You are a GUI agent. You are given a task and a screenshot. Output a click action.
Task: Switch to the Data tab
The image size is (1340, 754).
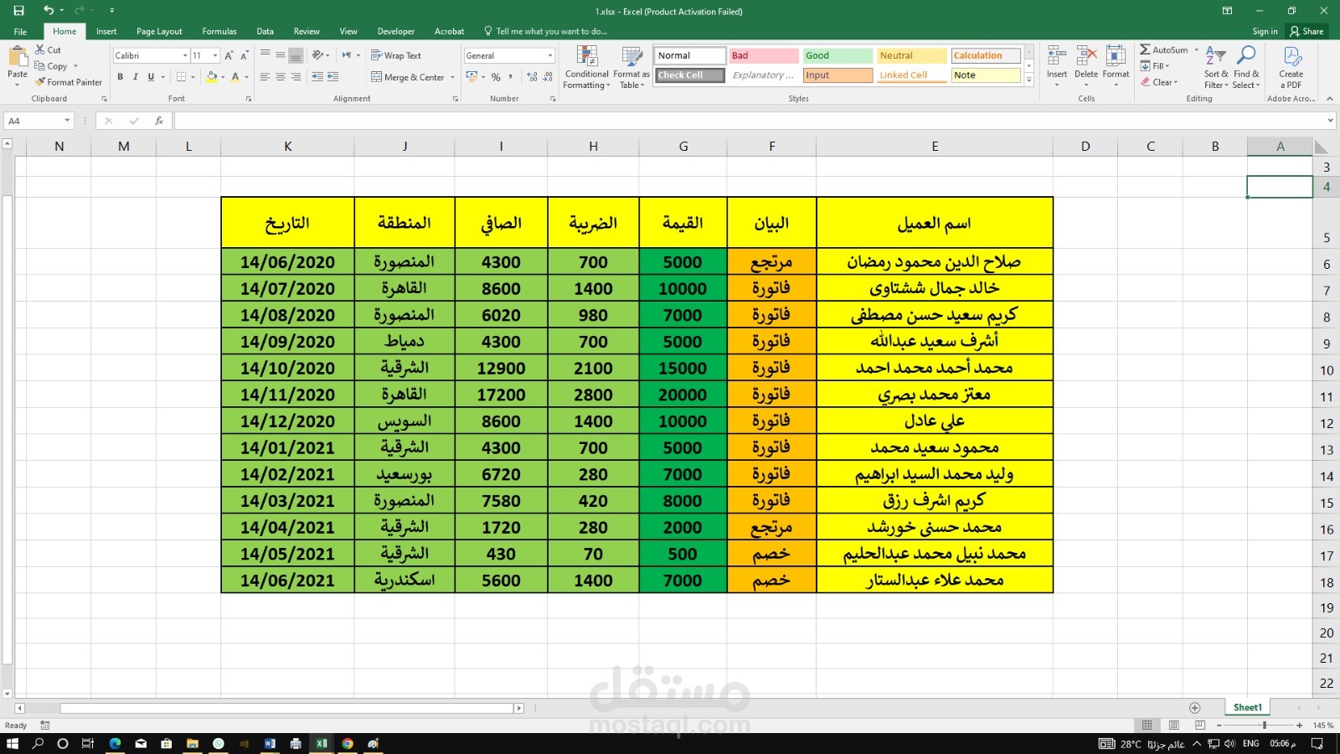[x=265, y=31]
